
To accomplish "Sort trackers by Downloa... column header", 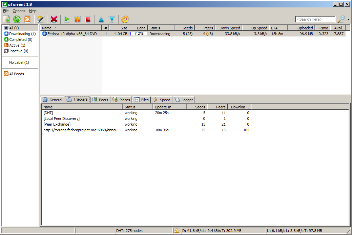I will [240, 107].
